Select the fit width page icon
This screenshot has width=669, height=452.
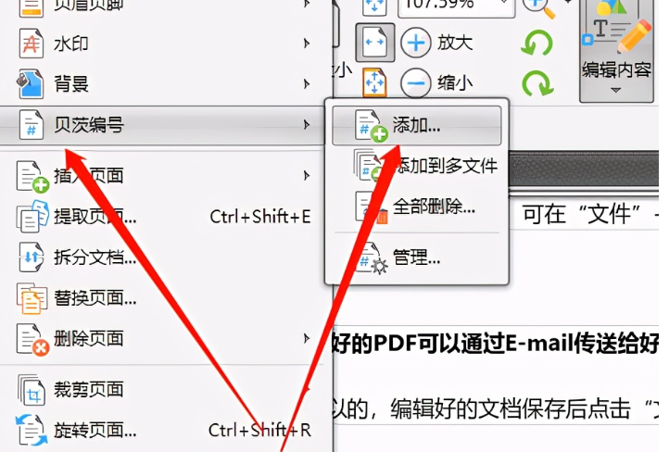pyautogui.click(x=375, y=43)
